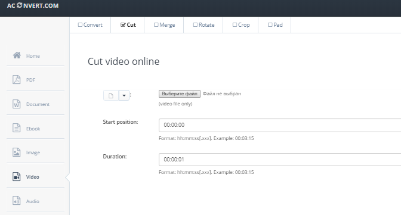
Task: Open the Pad tab
Action: (x=275, y=25)
